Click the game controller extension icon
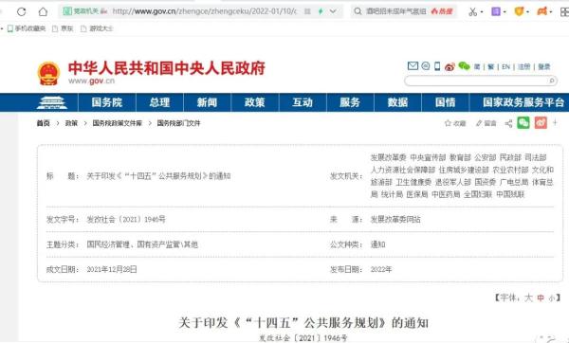Viewport: 569px width, 343px height. 541,11
